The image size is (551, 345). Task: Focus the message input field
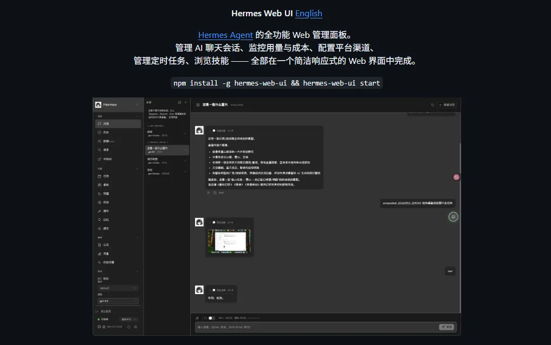coord(316,327)
